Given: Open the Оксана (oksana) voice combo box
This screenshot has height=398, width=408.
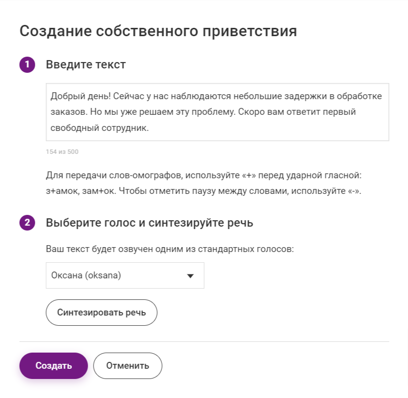Looking at the screenshot, I should tap(125, 275).
